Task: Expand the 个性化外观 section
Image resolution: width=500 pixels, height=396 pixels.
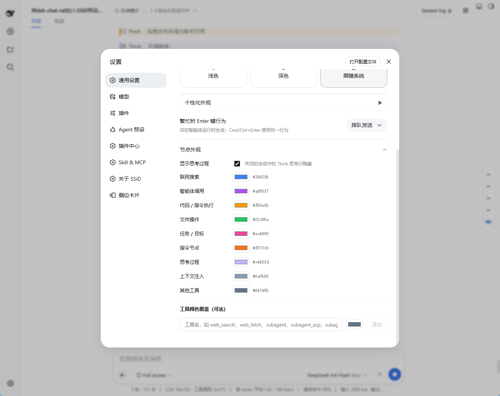Action: click(284, 103)
